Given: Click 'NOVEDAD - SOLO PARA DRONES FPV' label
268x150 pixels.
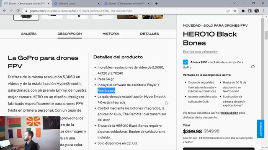Looking at the screenshot, I should point(215,25).
